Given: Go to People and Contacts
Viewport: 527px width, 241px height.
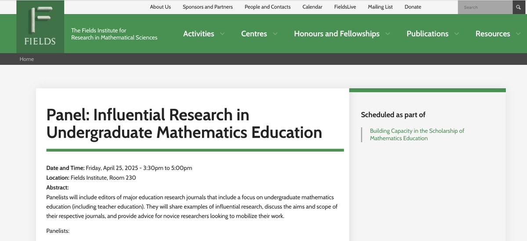Looking at the screenshot, I should click(267, 7).
